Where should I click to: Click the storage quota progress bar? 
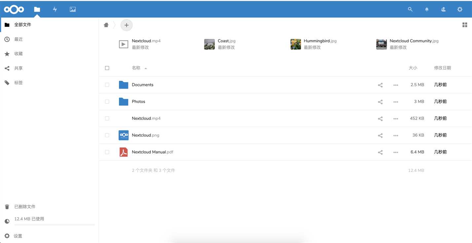tap(54, 225)
